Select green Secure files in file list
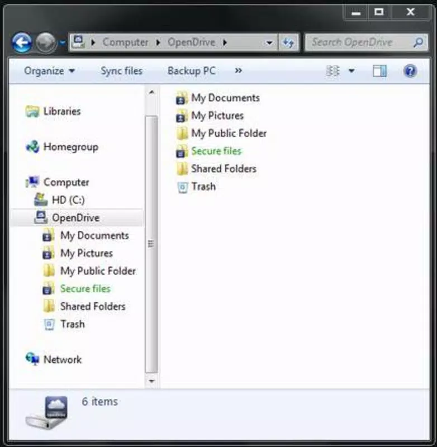The height and width of the screenshot is (447, 437). coord(216,151)
